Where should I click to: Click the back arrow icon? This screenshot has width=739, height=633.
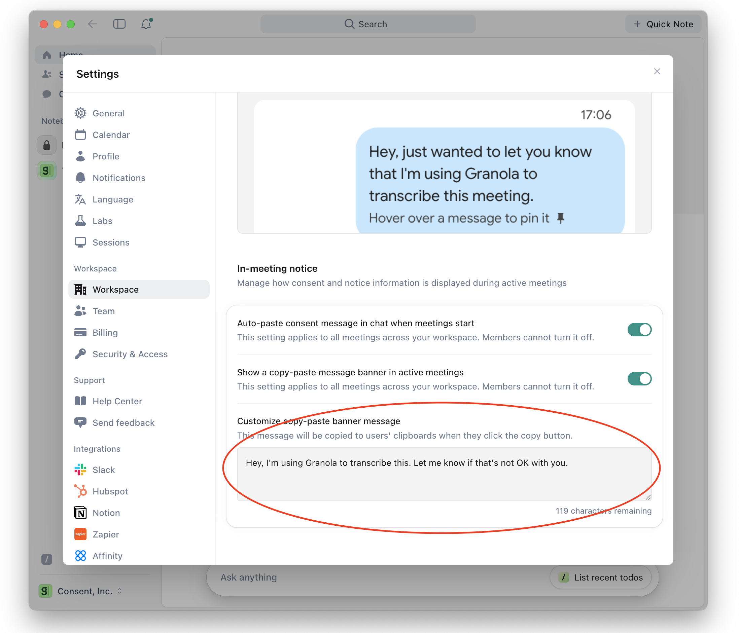tap(92, 24)
